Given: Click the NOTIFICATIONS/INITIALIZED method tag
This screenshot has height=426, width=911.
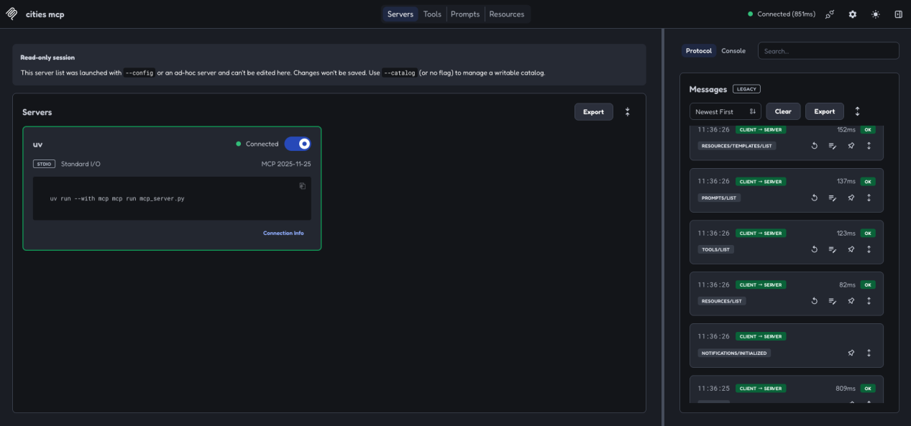Looking at the screenshot, I should click(x=734, y=353).
